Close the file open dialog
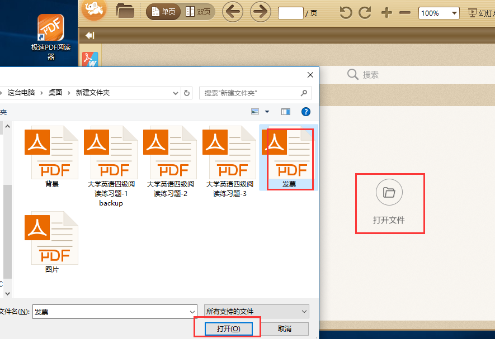Image resolution: width=495 pixels, height=339 pixels. (x=310, y=75)
